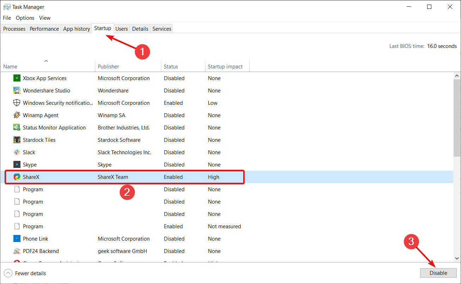461x284 pixels.
Task: Open the File menu
Action: pos(7,18)
